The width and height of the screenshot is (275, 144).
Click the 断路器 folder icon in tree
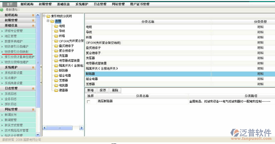click(x=56, y=70)
